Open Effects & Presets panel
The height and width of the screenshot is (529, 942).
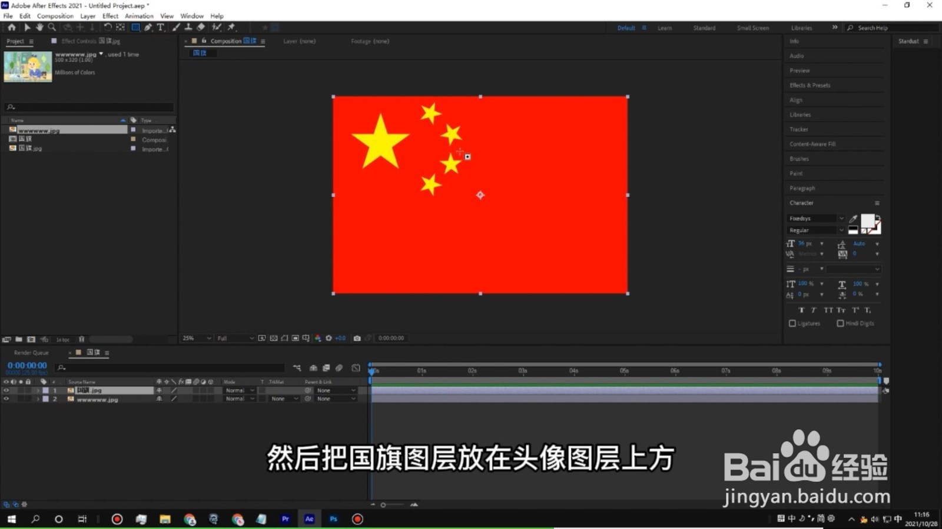(x=810, y=85)
